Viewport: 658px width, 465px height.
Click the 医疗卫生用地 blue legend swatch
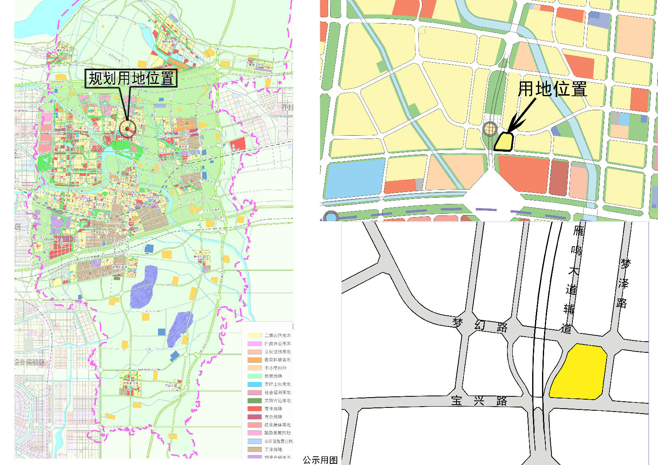(255, 384)
